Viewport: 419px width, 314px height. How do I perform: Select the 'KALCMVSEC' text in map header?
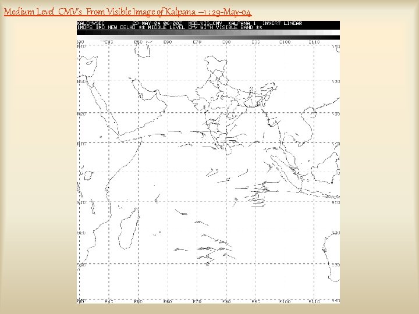91,23
